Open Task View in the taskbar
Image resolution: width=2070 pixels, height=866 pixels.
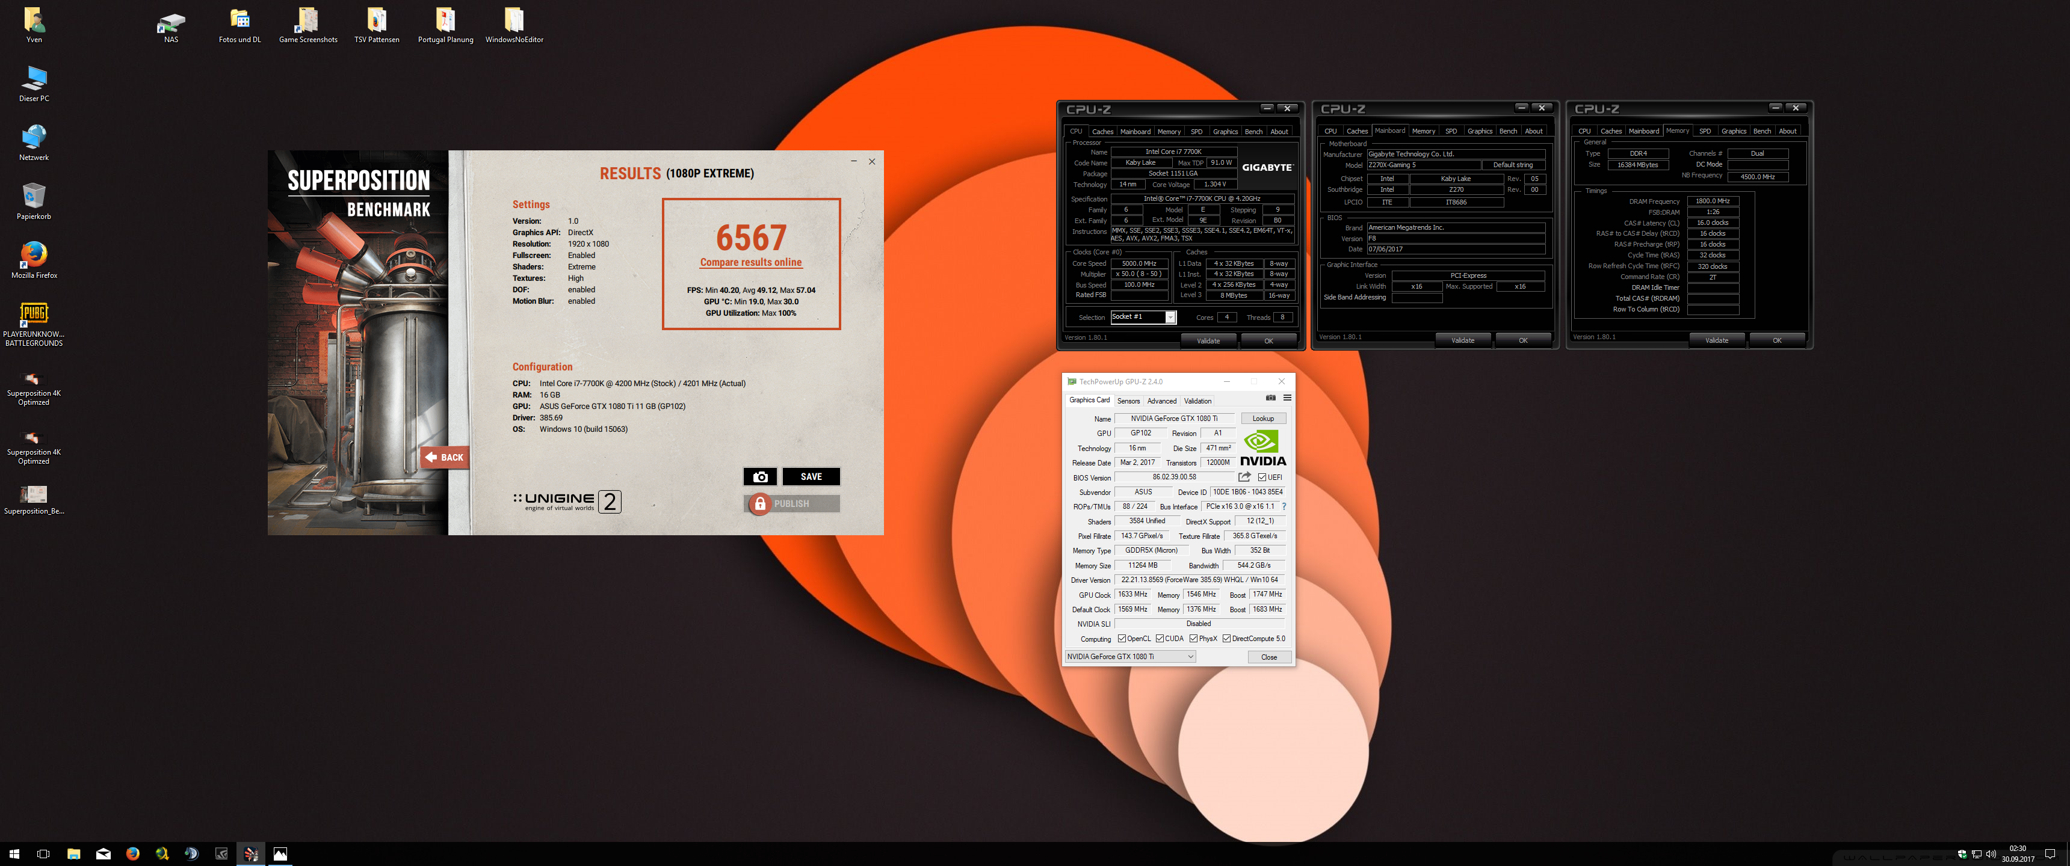(x=43, y=854)
